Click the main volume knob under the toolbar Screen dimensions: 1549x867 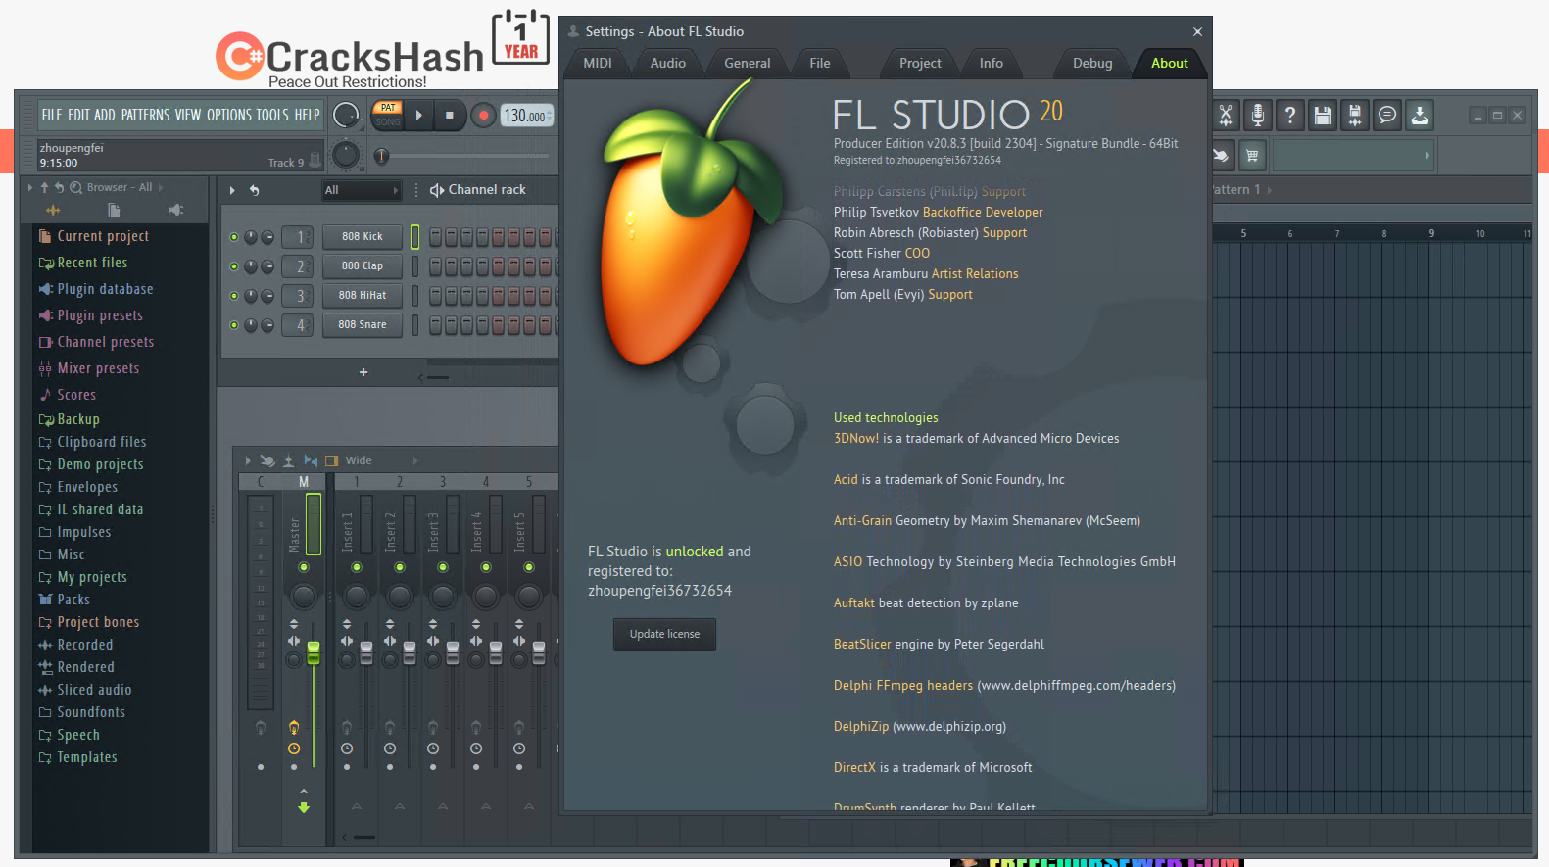pyautogui.click(x=345, y=154)
